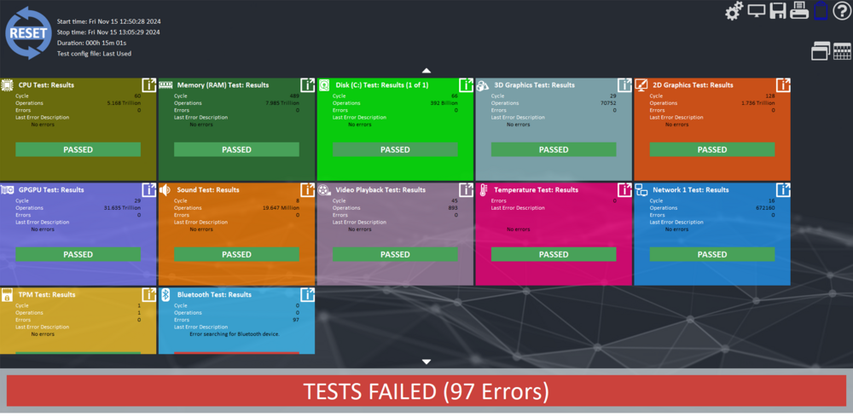853x417 pixels.
Task: Click 'Error searching for Bluetooth device.' text
Action: tap(235, 333)
